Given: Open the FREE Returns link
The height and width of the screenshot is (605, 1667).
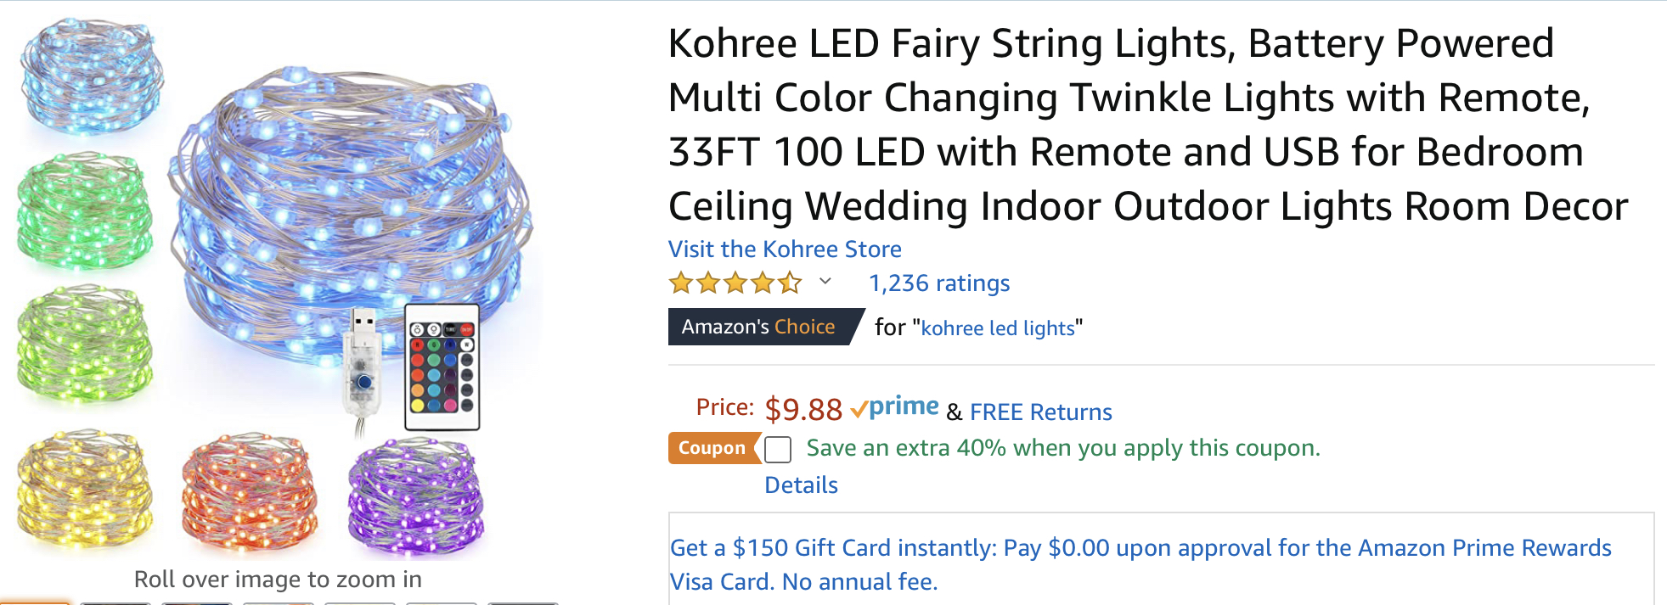Looking at the screenshot, I should point(1040,412).
